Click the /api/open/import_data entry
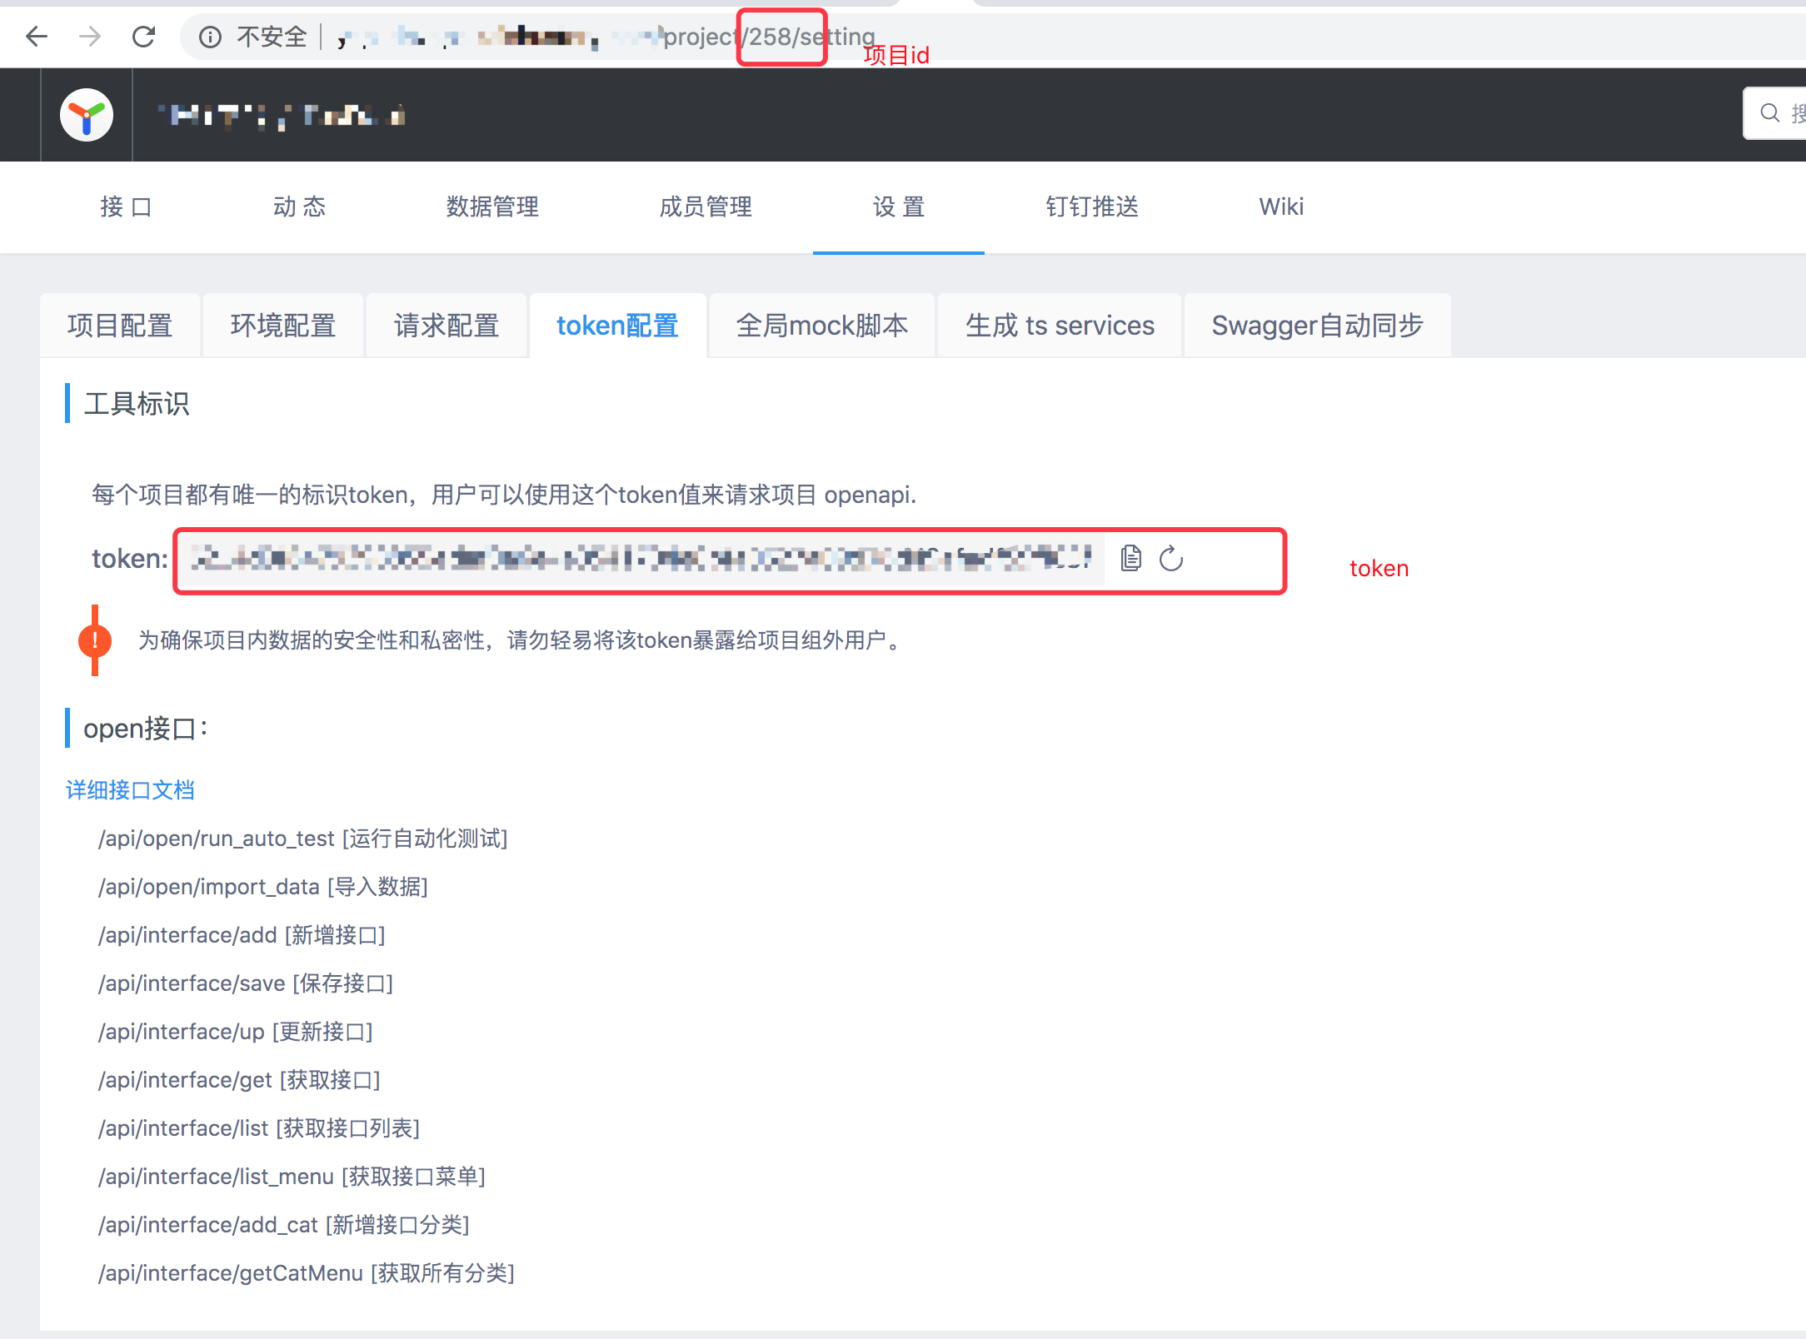 pos(263,887)
